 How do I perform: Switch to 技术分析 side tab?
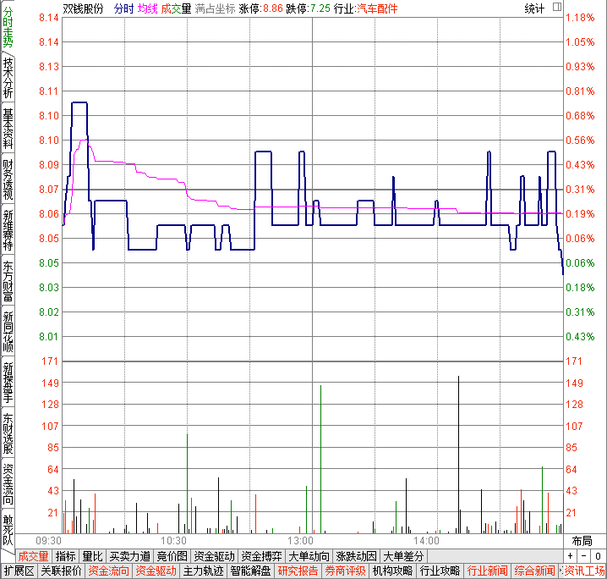pos(8,78)
